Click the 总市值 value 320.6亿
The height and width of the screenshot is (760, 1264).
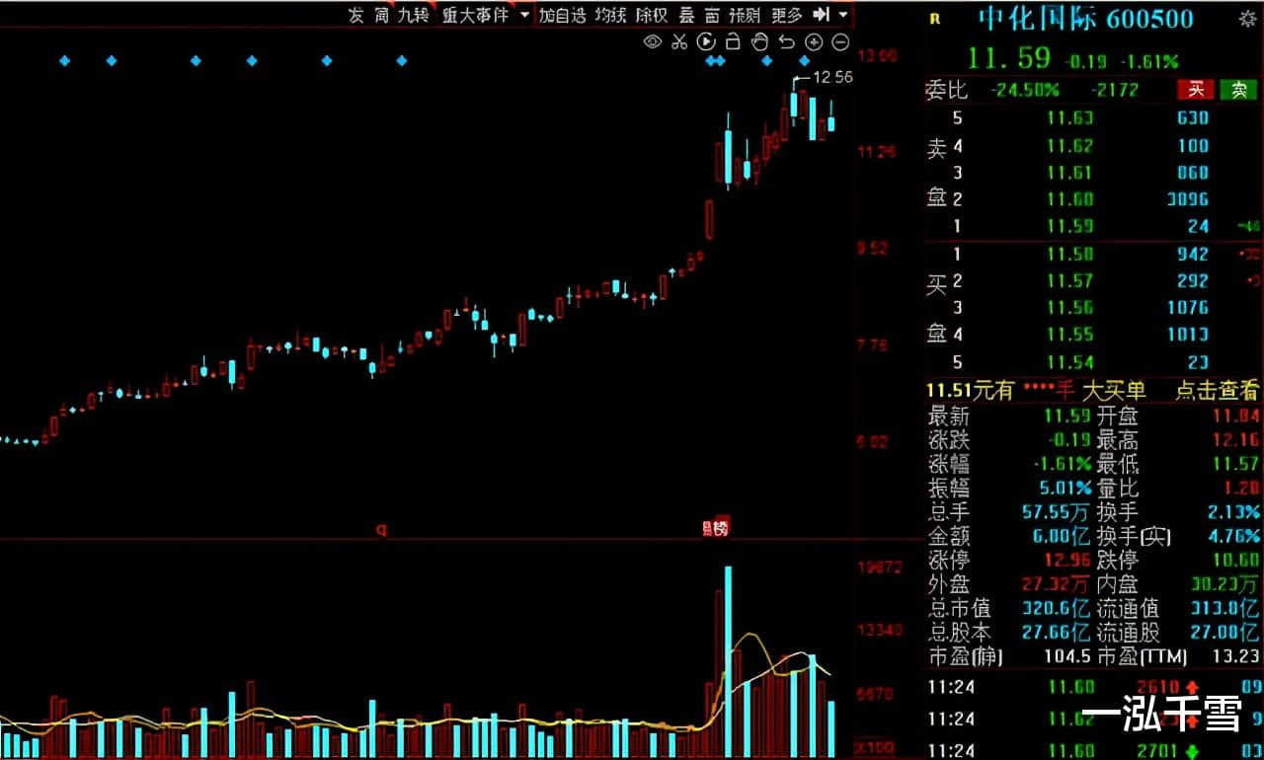click(1057, 609)
